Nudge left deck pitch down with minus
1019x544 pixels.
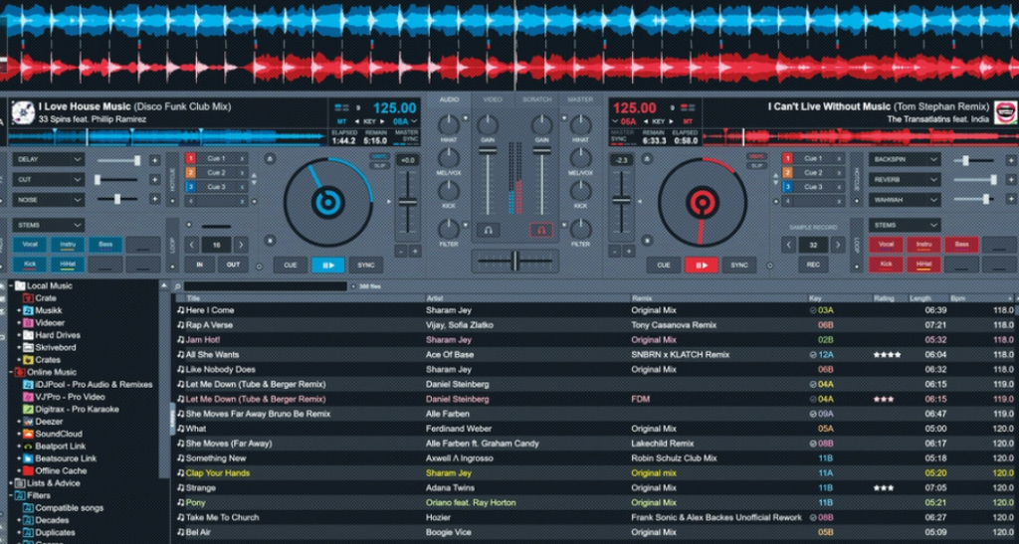click(401, 251)
